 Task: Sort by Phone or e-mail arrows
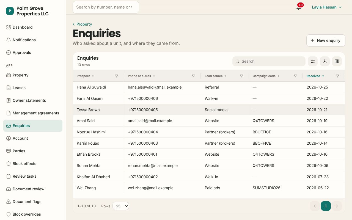(154, 76)
